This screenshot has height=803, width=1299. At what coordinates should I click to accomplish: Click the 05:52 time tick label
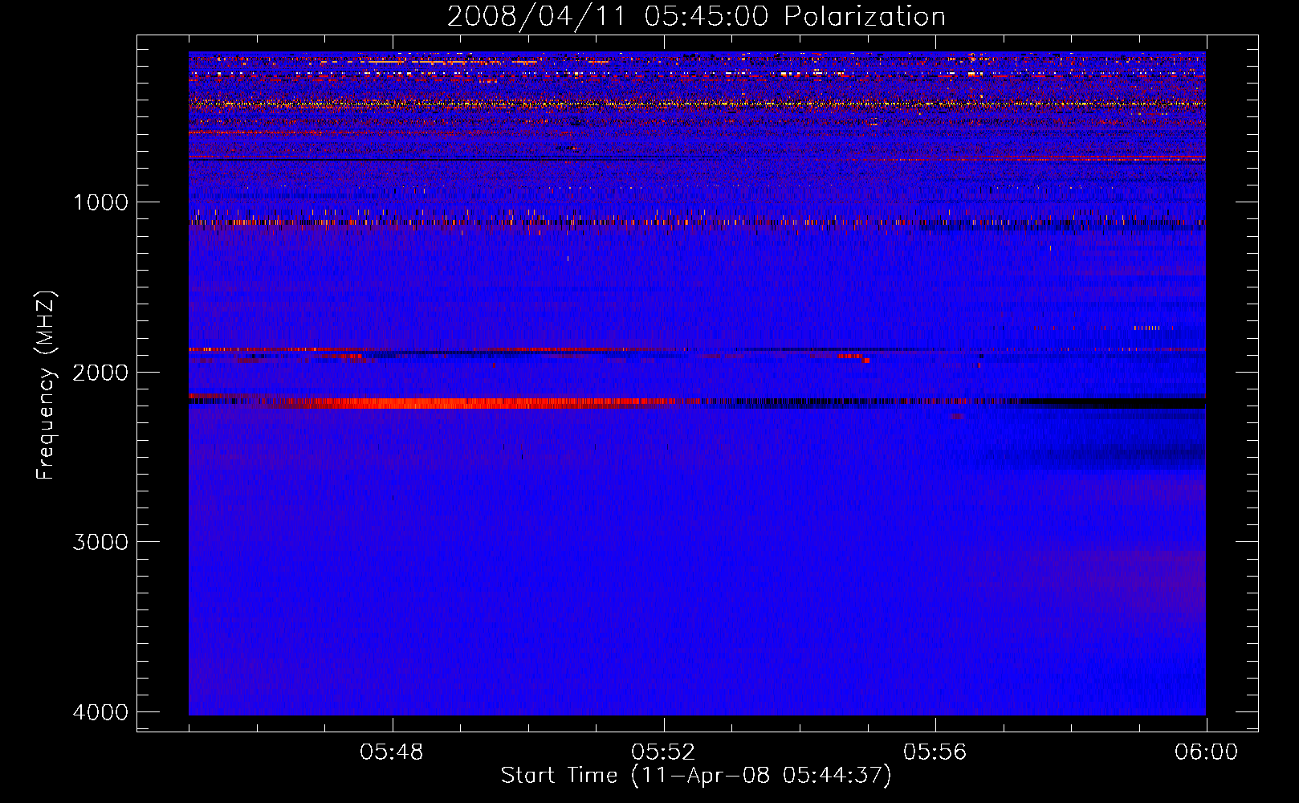click(x=663, y=752)
